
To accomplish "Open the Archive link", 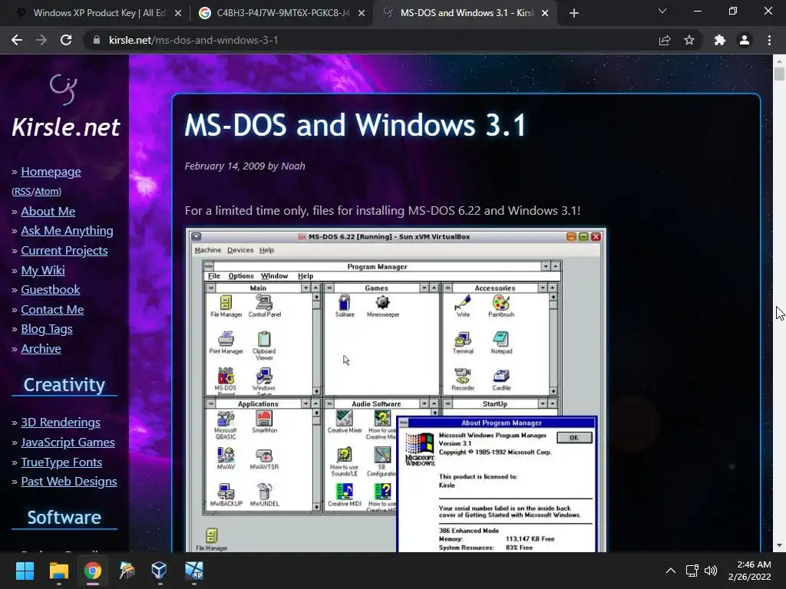I will click(x=41, y=349).
